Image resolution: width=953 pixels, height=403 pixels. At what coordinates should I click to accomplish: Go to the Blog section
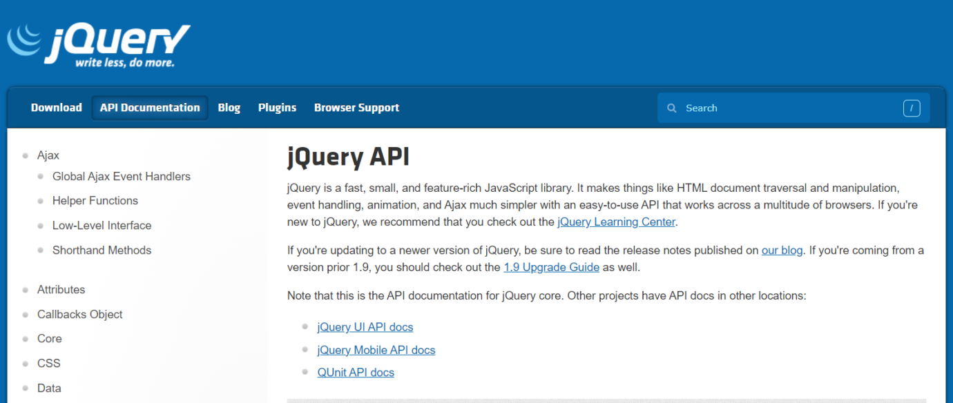point(229,108)
